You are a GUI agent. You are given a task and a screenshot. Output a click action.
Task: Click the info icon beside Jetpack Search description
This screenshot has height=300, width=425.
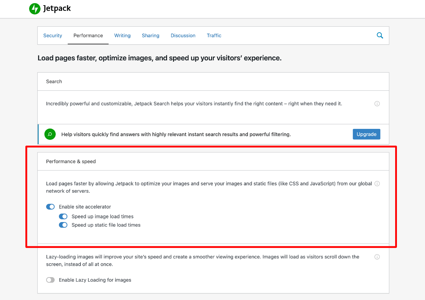(377, 104)
